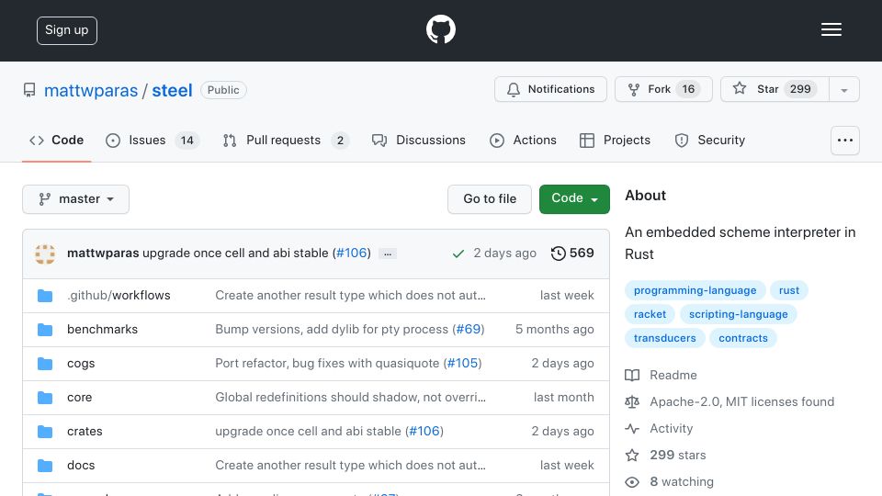
Task: Switch to the Issues tab
Action: (152, 141)
